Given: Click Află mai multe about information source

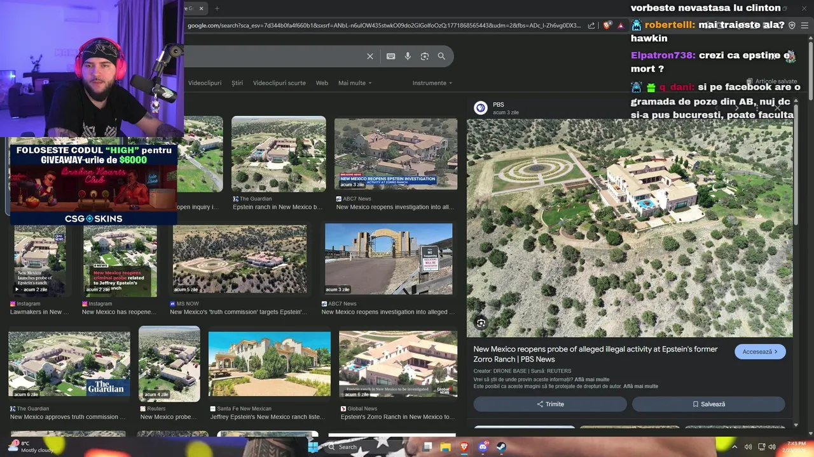Looking at the screenshot, I should pyautogui.click(x=592, y=380).
